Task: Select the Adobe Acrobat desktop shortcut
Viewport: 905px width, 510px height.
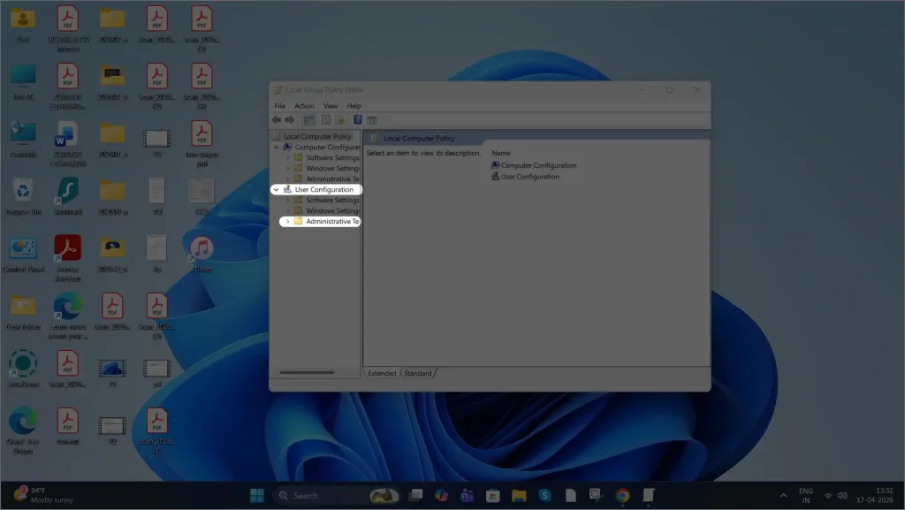Action: [67, 258]
